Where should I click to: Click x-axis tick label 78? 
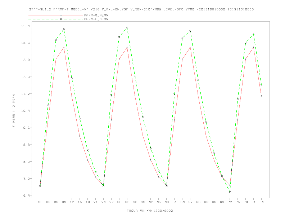[246, 202]
